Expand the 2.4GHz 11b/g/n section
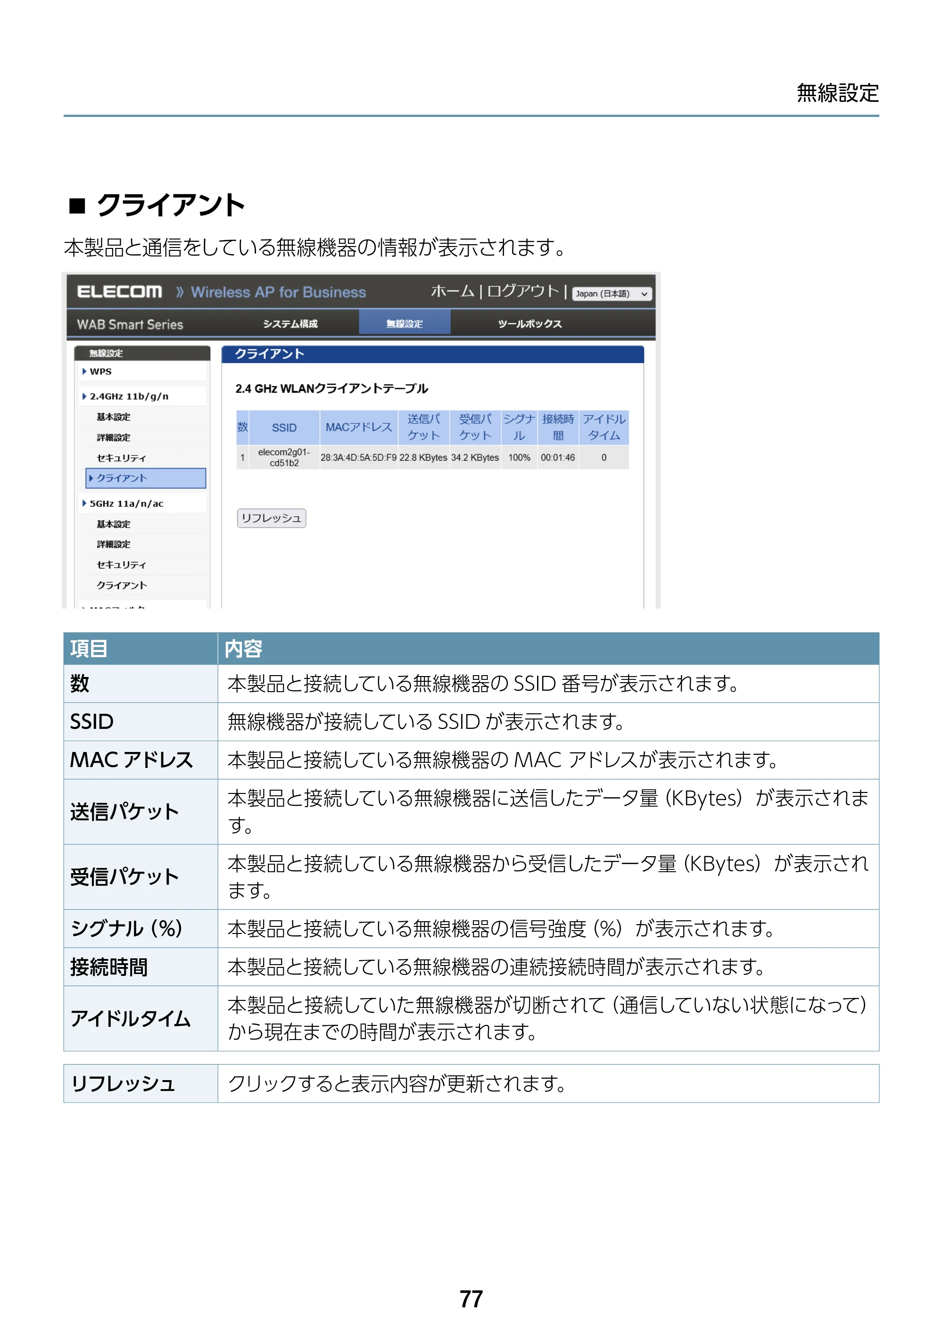Image resolution: width=943 pixels, height=1338 pixels. click(x=142, y=396)
